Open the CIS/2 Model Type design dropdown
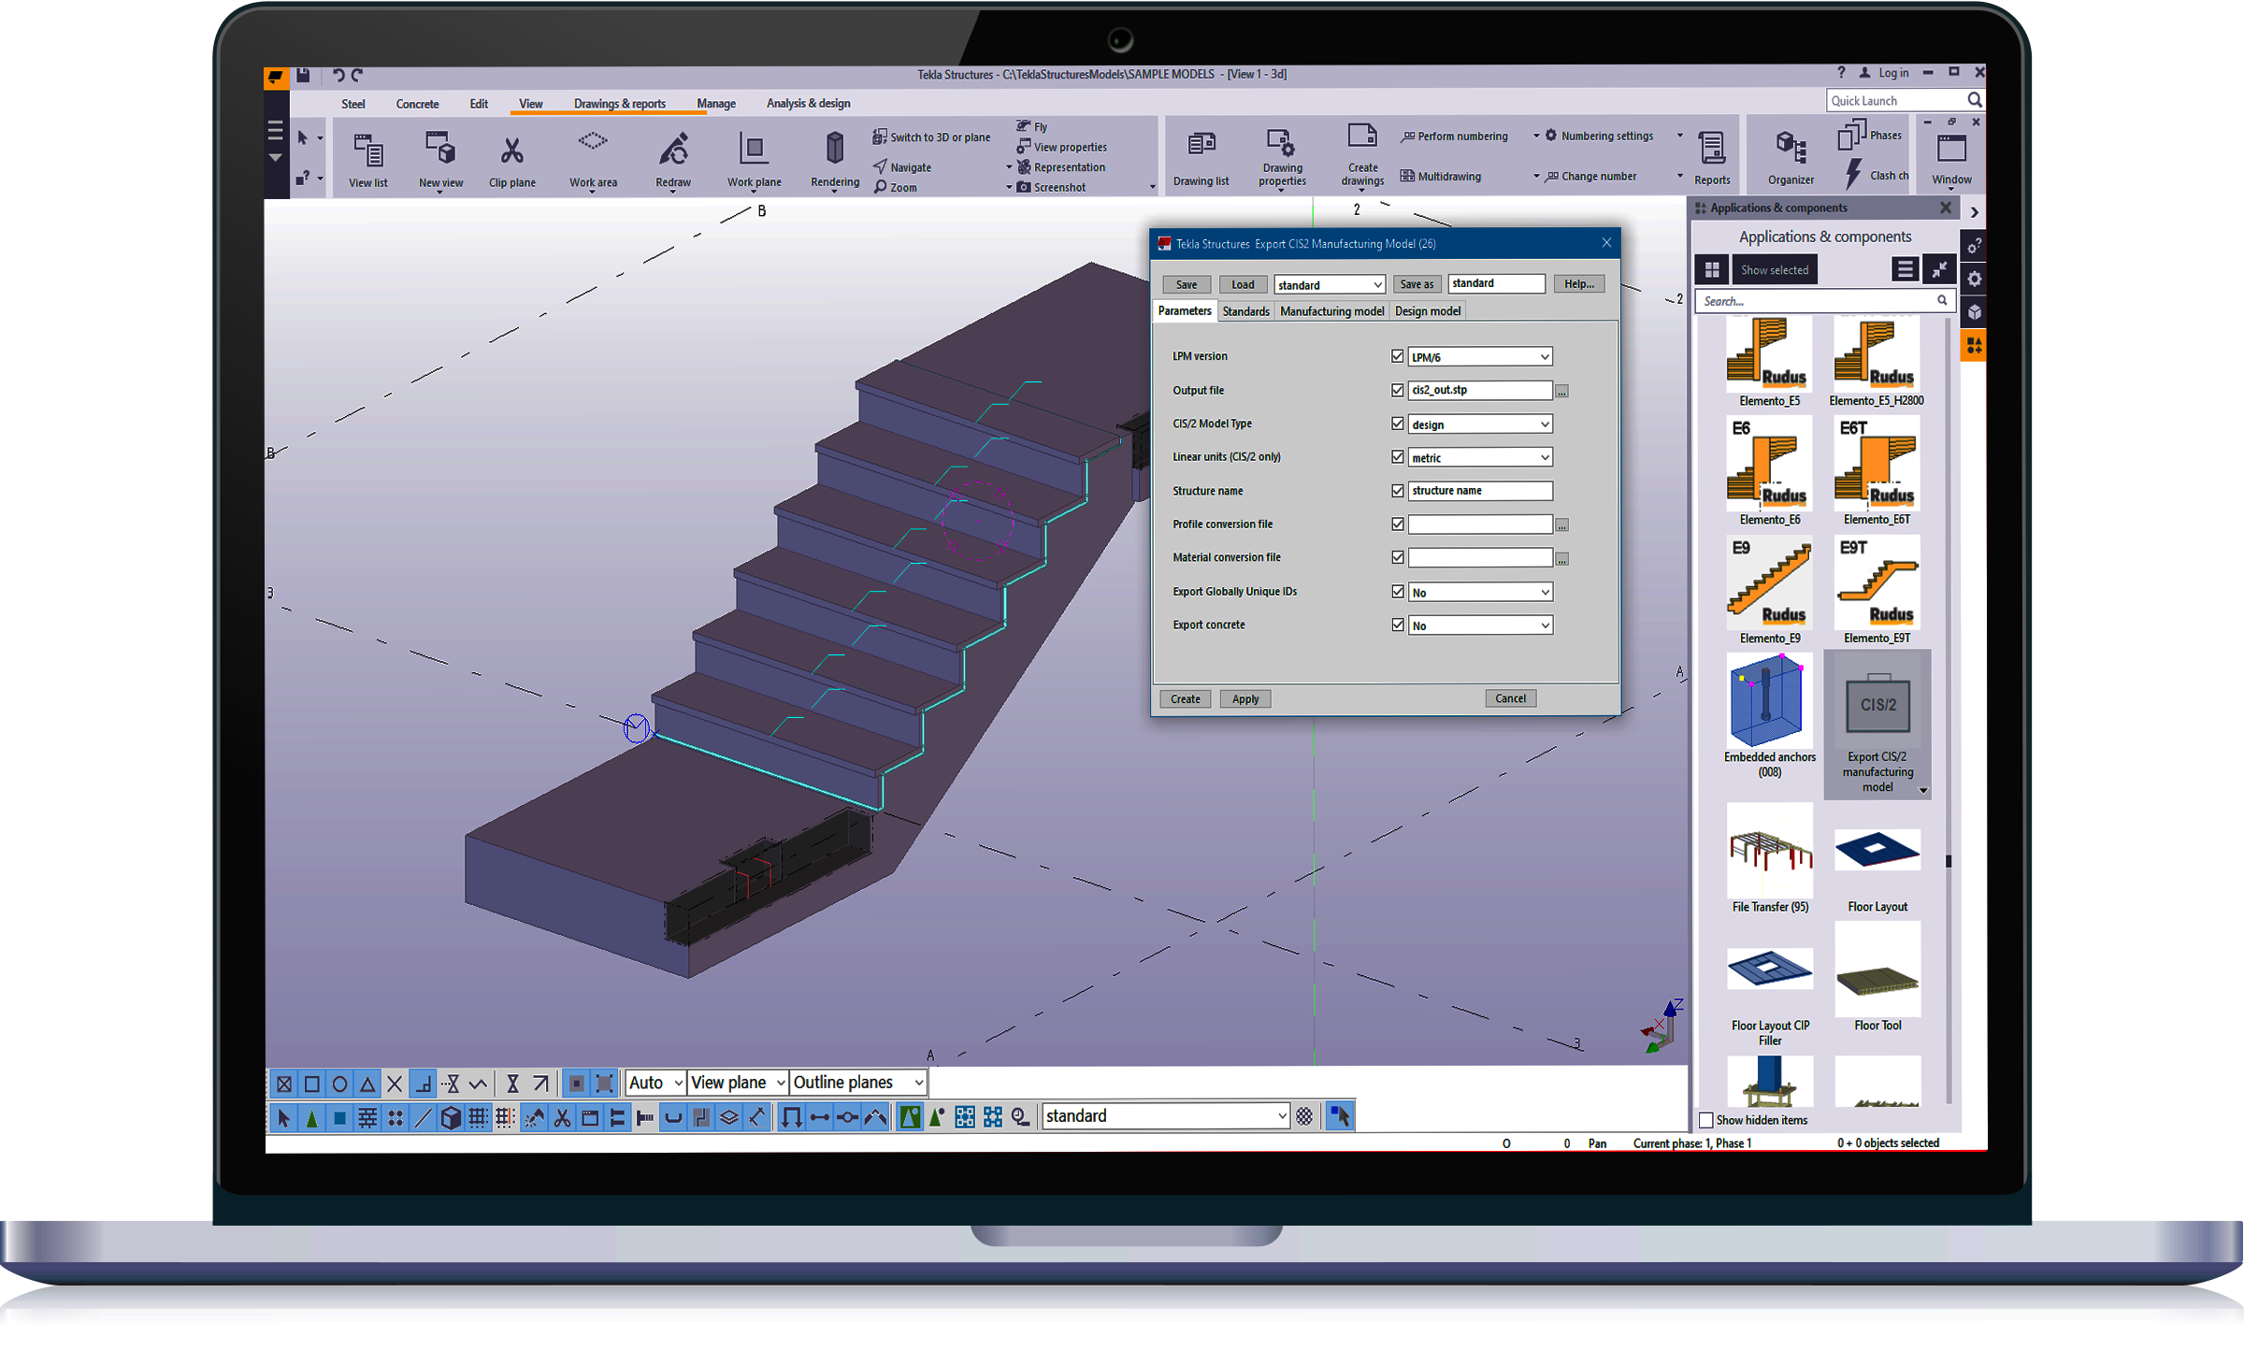 (1480, 424)
